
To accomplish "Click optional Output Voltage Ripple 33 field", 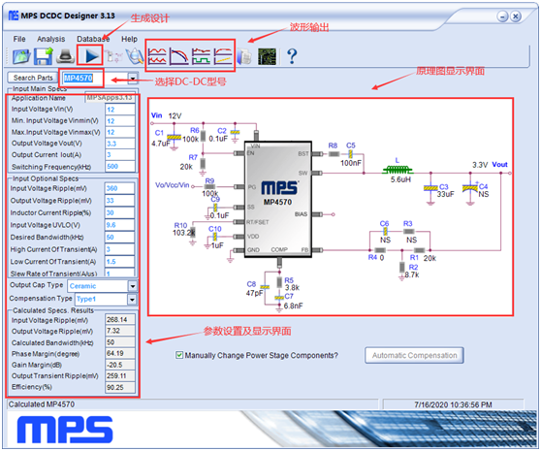I will [119, 201].
